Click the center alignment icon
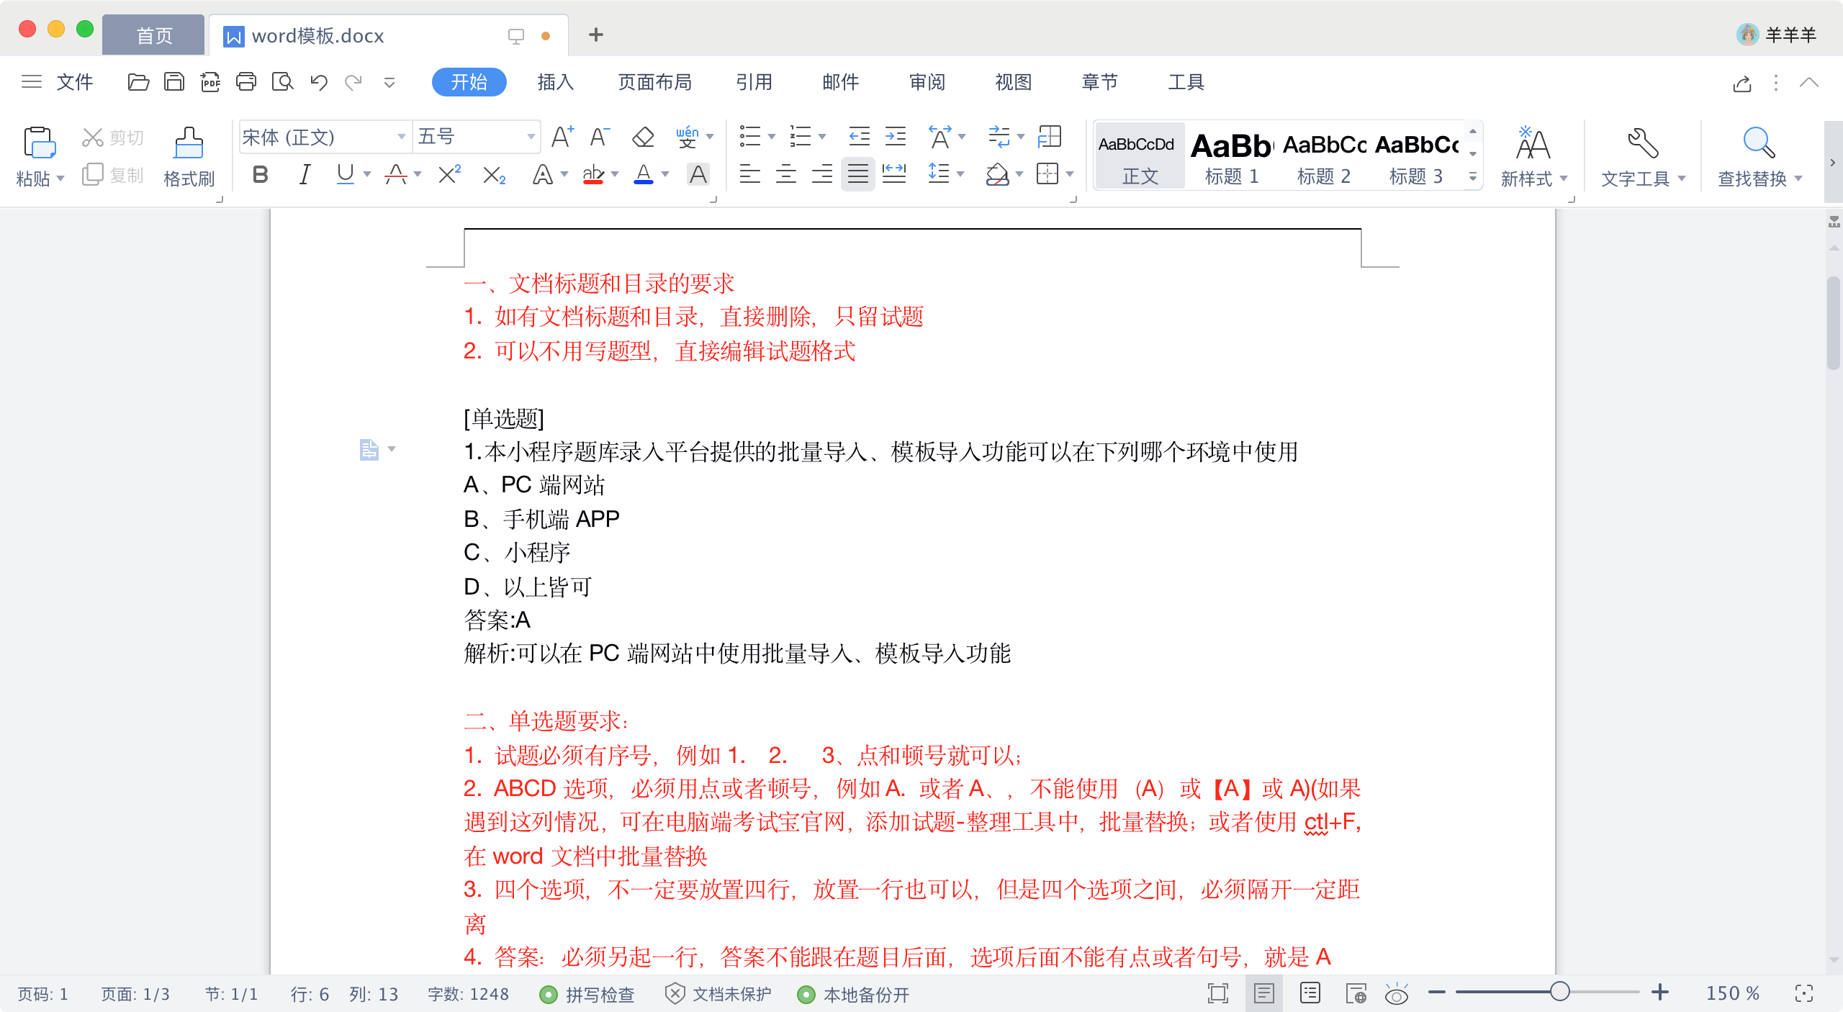Image resolution: width=1843 pixels, height=1012 pixels. click(x=785, y=174)
